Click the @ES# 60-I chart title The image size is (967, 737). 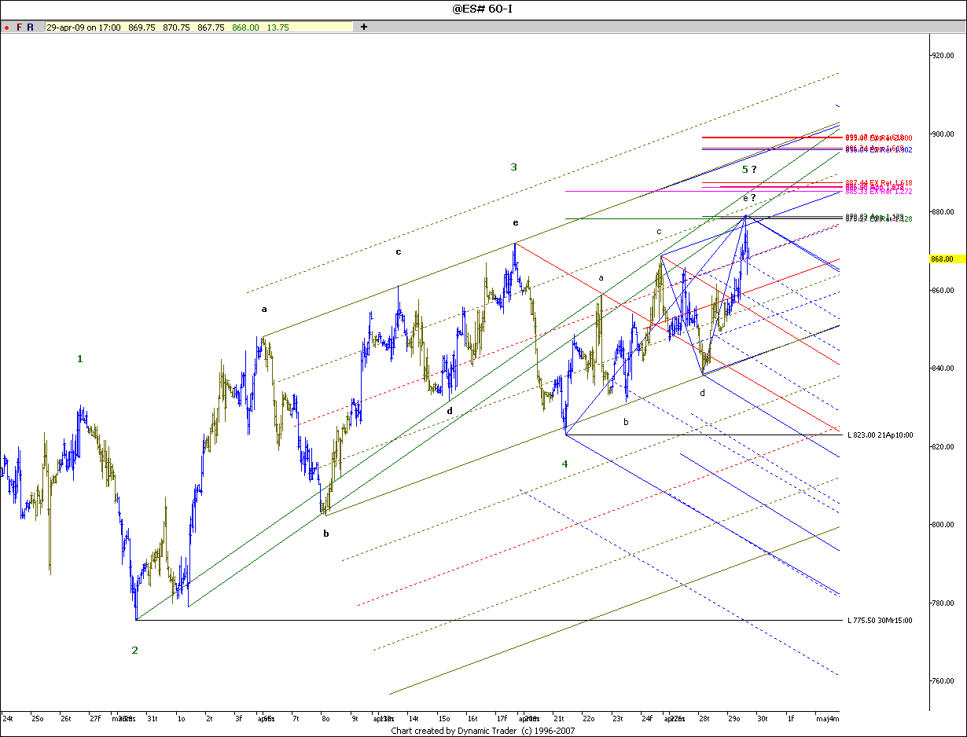(x=483, y=9)
